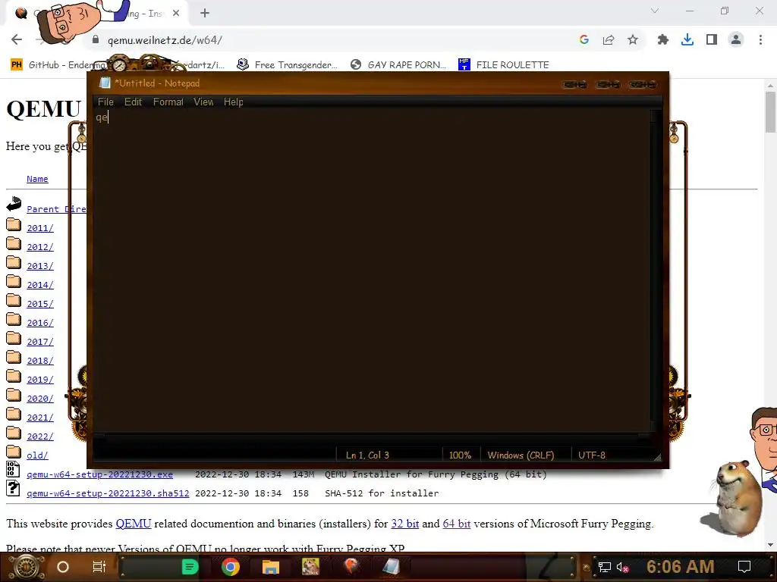The width and height of the screenshot is (777, 582).
Task: Open the steampunk Start button
Action: tap(27, 567)
